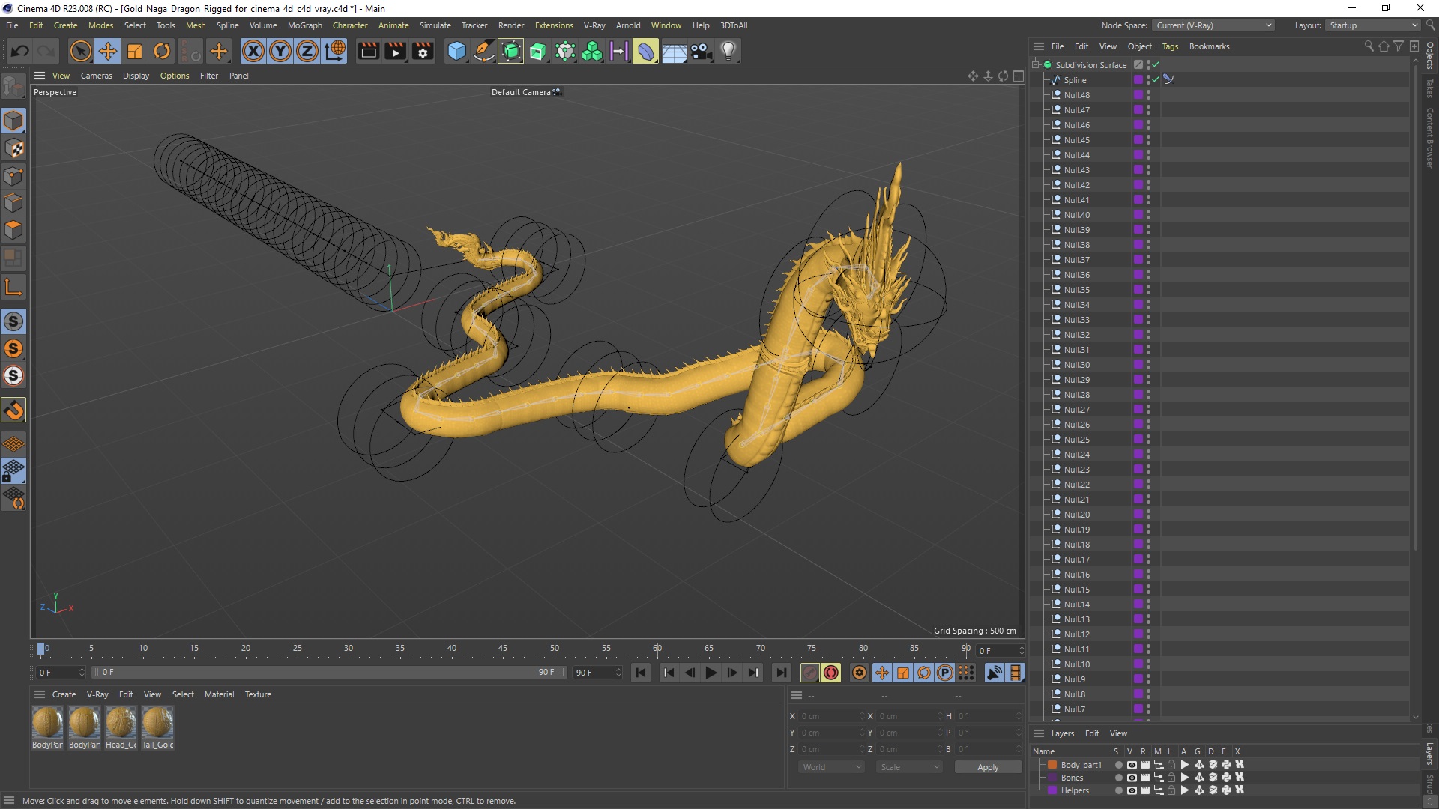Click the Undo arrow icon
Image resolution: width=1439 pixels, height=809 pixels.
pos(20,51)
